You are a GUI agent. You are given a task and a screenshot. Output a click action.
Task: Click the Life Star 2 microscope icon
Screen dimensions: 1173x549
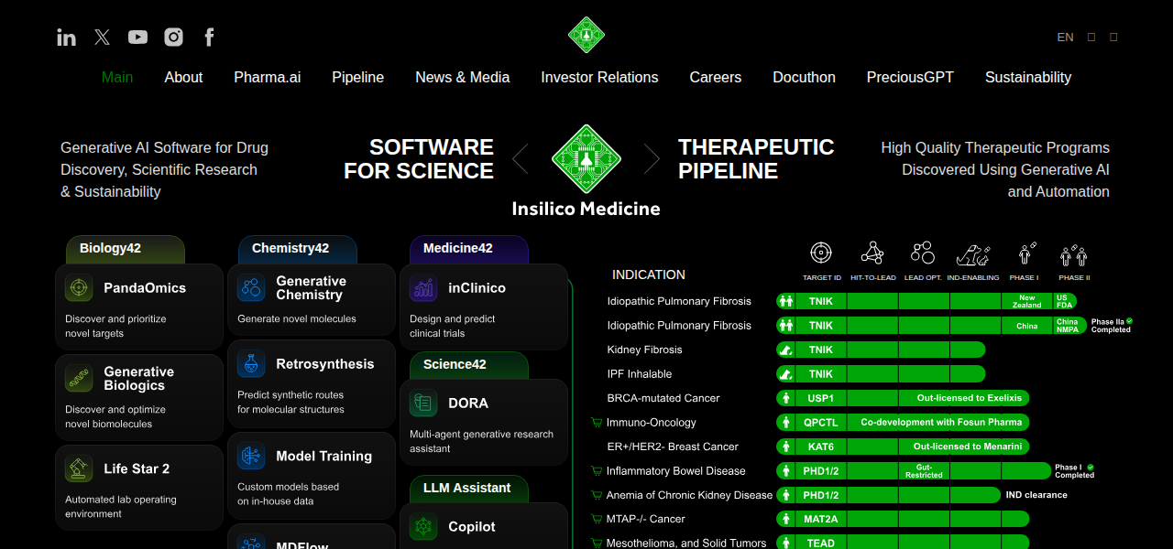[x=78, y=468]
